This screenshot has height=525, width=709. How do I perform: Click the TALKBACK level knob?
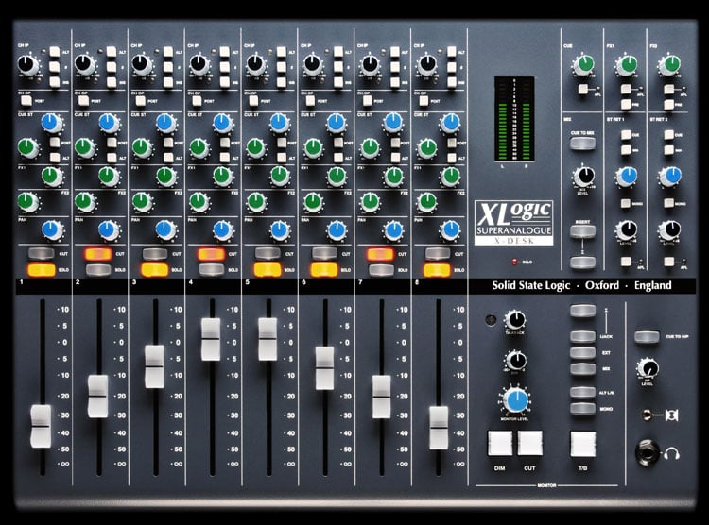click(514, 320)
